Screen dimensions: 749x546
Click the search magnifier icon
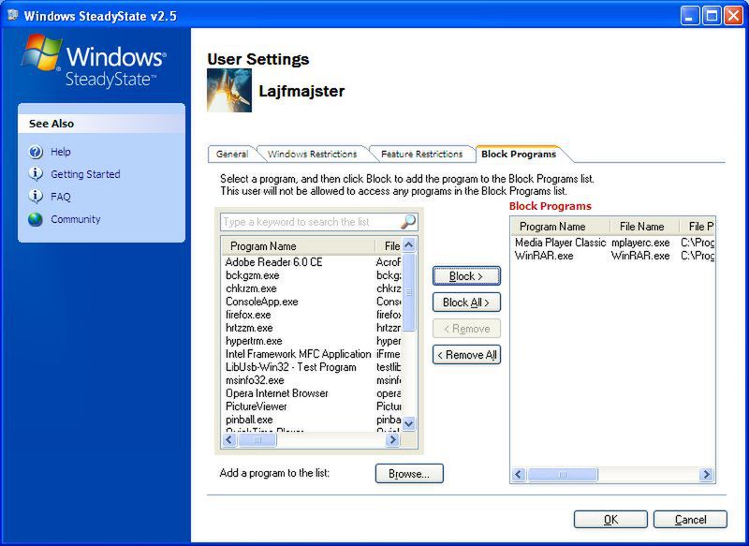(x=408, y=222)
